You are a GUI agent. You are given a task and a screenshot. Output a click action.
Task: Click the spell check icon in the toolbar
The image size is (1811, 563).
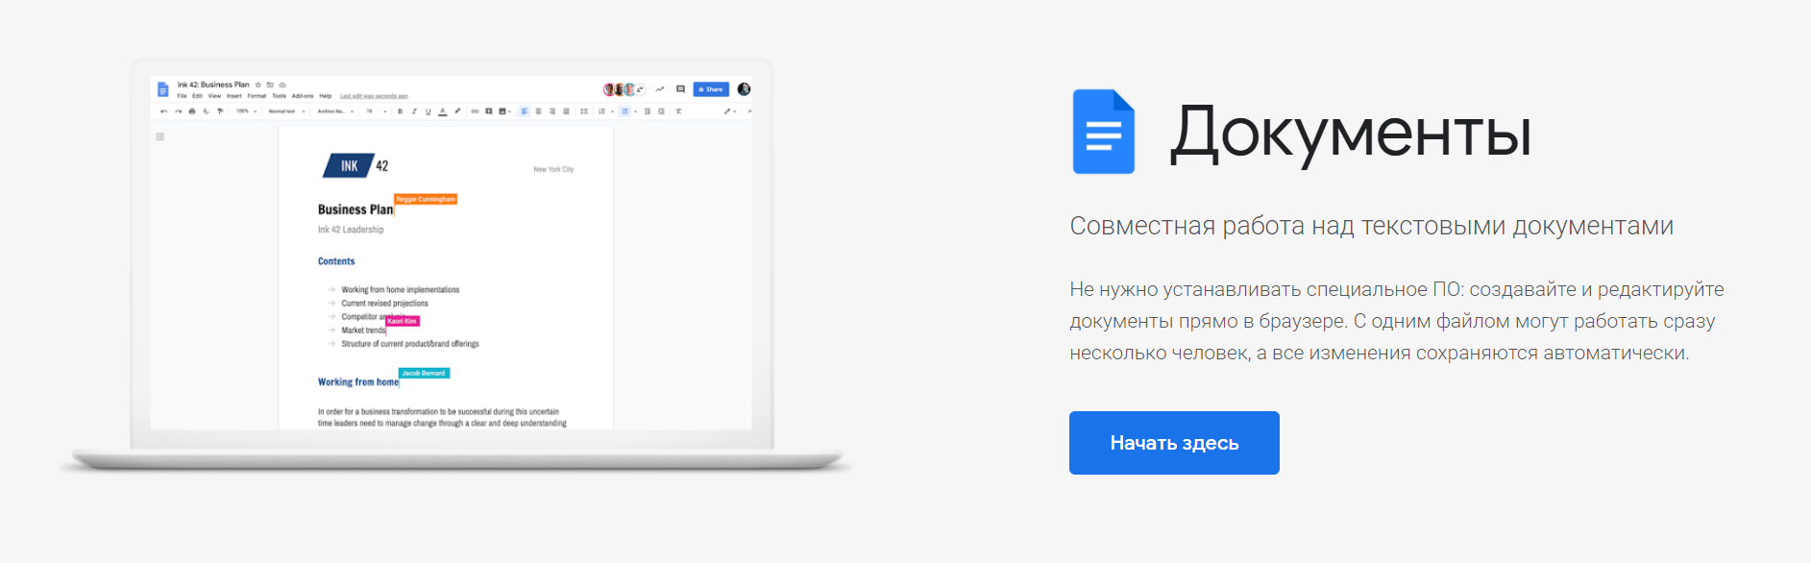206,111
